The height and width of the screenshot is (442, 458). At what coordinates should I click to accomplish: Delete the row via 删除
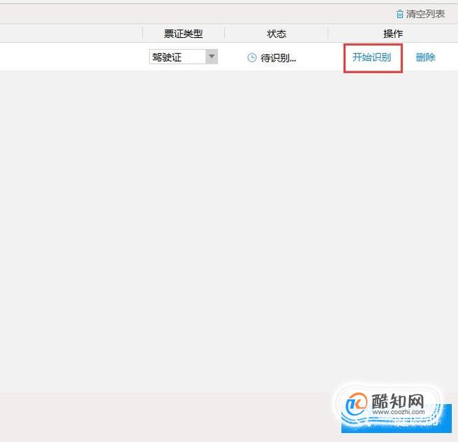point(426,57)
